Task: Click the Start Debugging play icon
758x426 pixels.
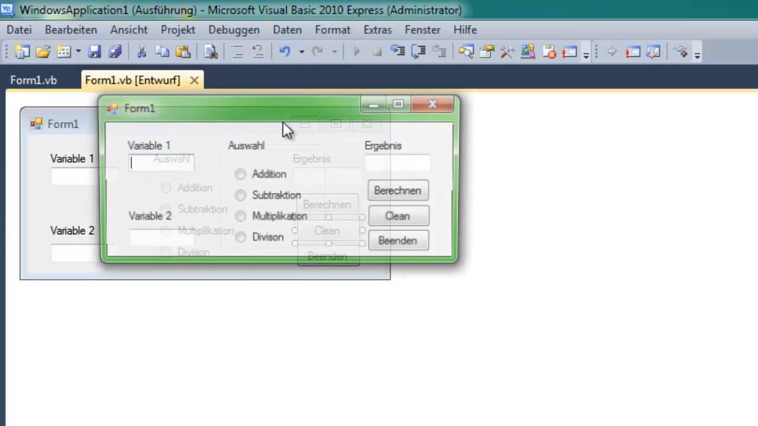Action: (x=356, y=51)
